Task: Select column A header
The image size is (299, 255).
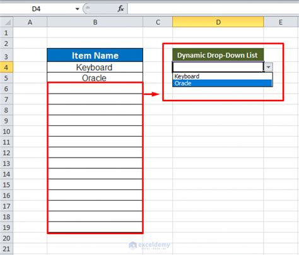Action: pos(30,22)
